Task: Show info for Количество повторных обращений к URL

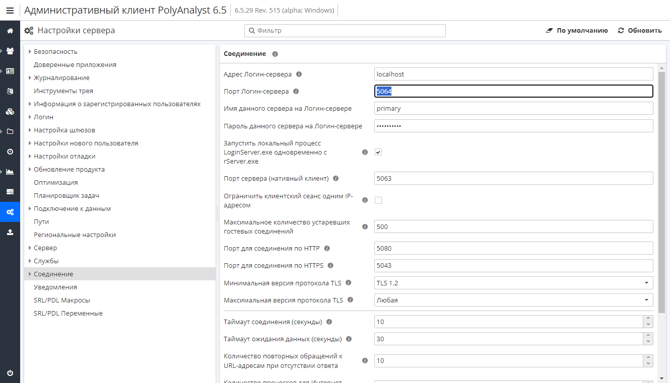Action: click(x=365, y=360)
